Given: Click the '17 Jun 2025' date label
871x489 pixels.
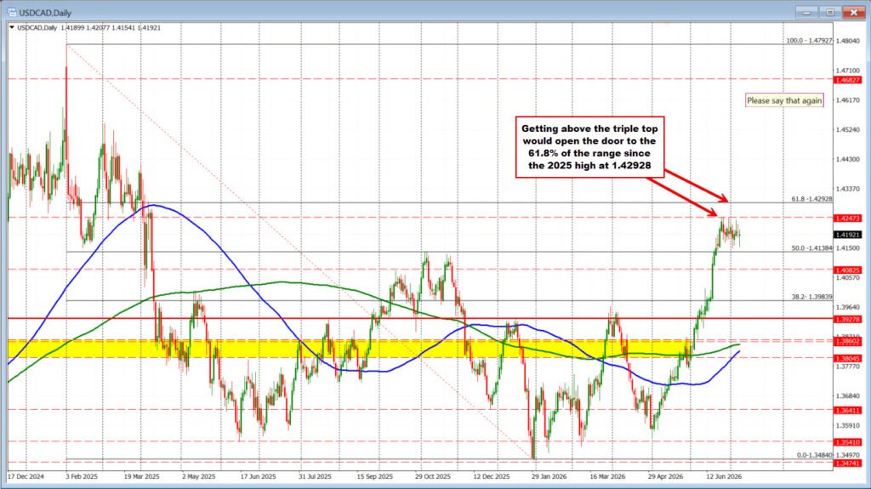Looking at the screenshot, I should click(258, 477).
